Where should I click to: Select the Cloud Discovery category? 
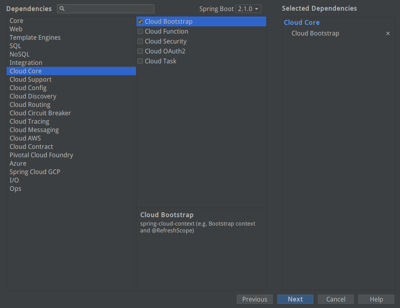coord(71,96)
